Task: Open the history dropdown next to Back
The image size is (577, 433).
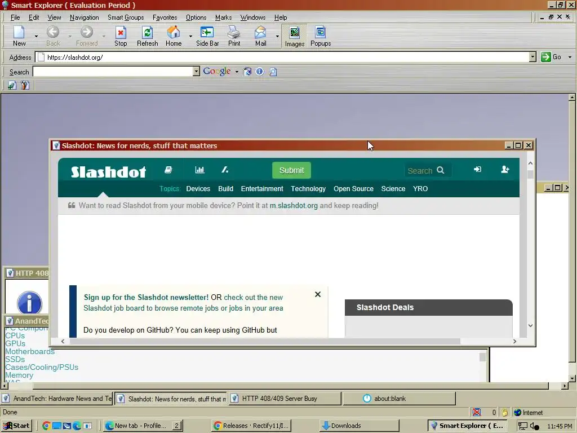Action: point(70,36)
